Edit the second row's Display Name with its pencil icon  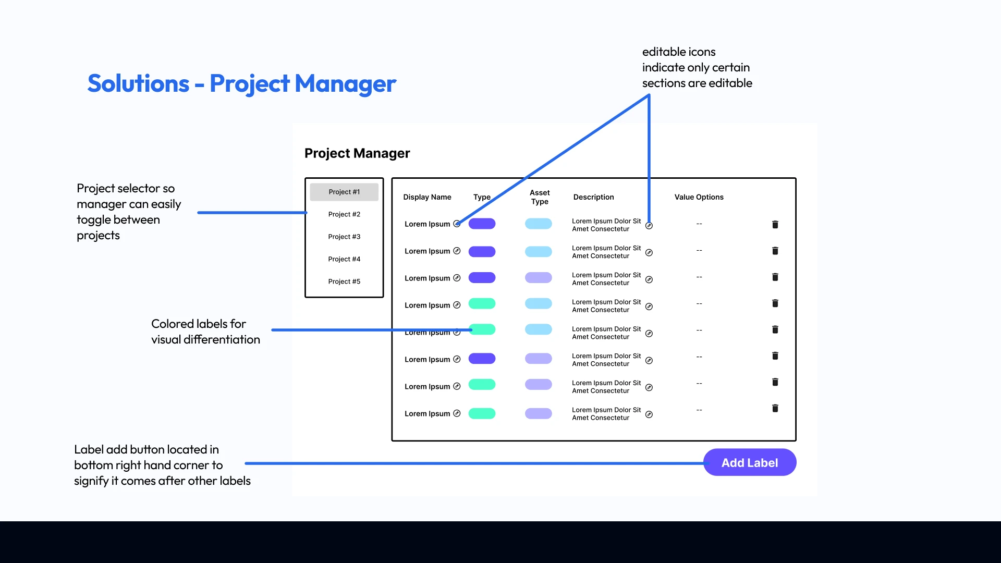(x=457, y=251)
